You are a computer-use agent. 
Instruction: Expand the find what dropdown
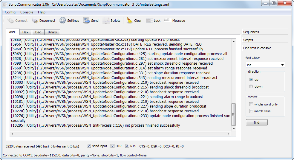click(282, 65)
